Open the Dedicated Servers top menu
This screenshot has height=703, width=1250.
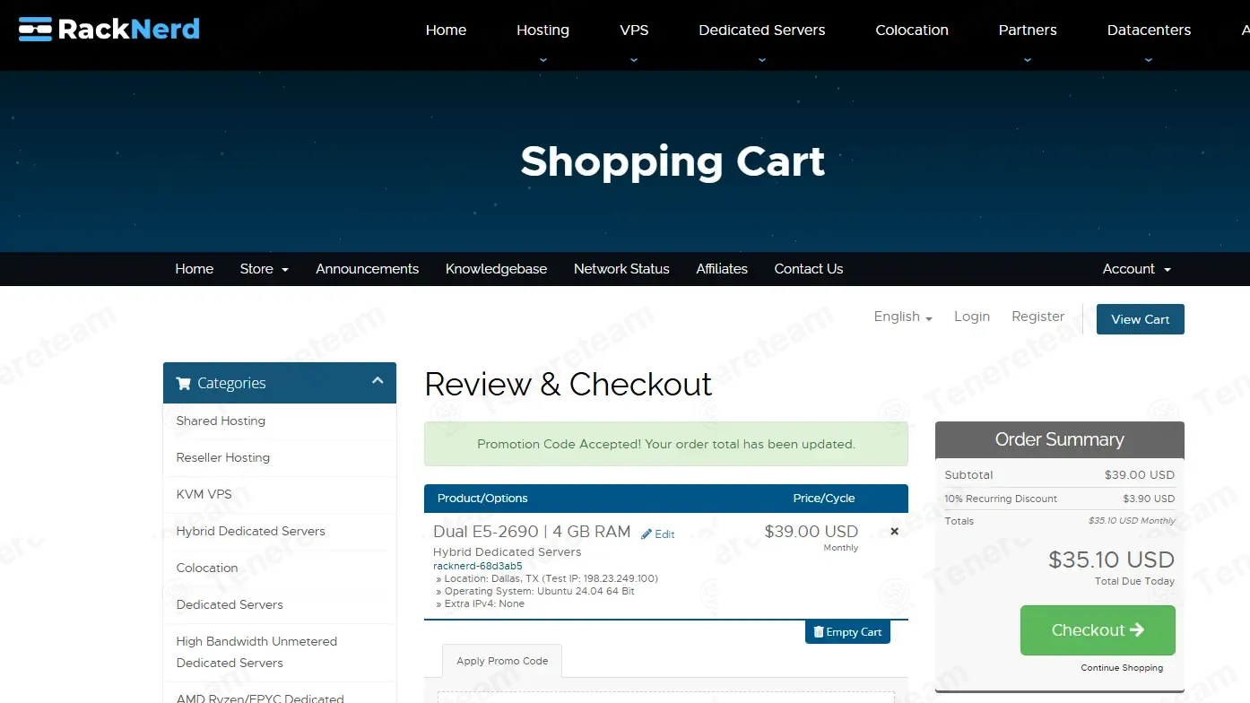click(761, 30)
